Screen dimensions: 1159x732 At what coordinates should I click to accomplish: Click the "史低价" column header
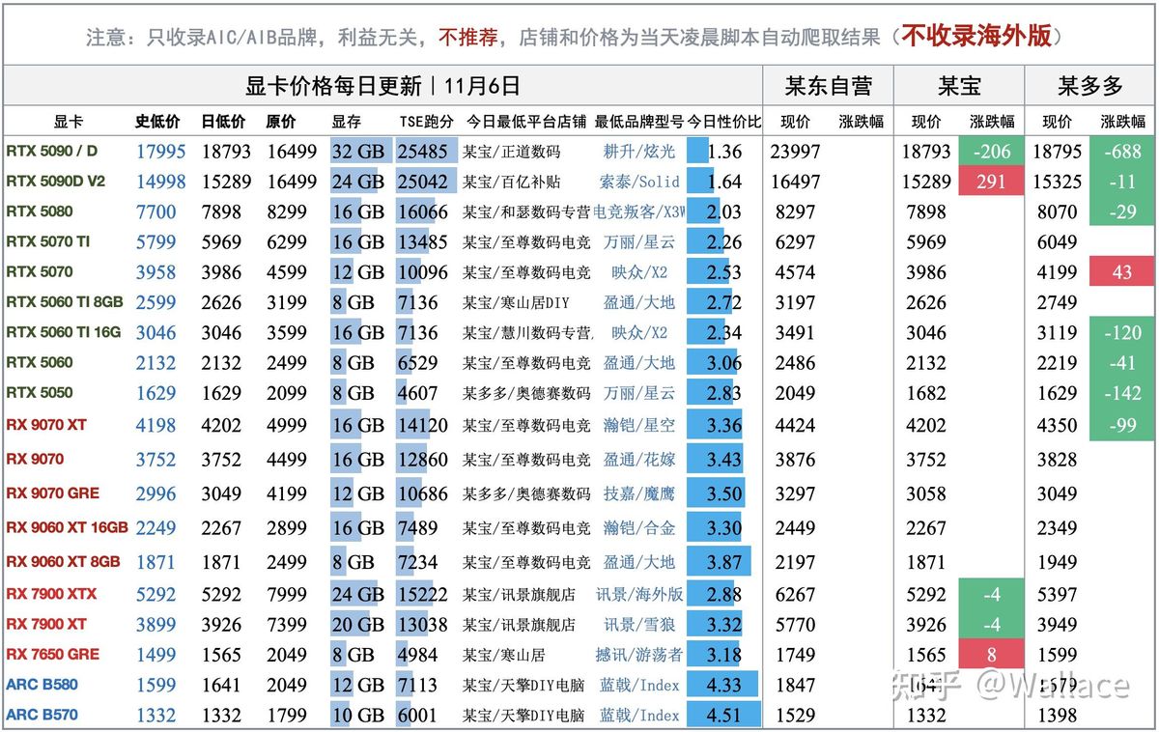(157, 122)
